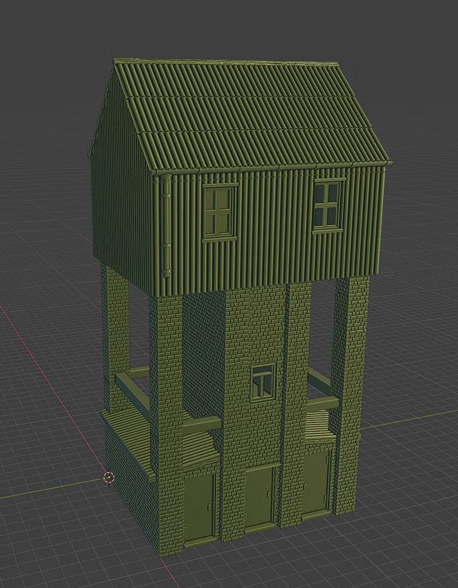Click the right upper-floor window of the model
The image size is (458, 588).
click(329, 206)
